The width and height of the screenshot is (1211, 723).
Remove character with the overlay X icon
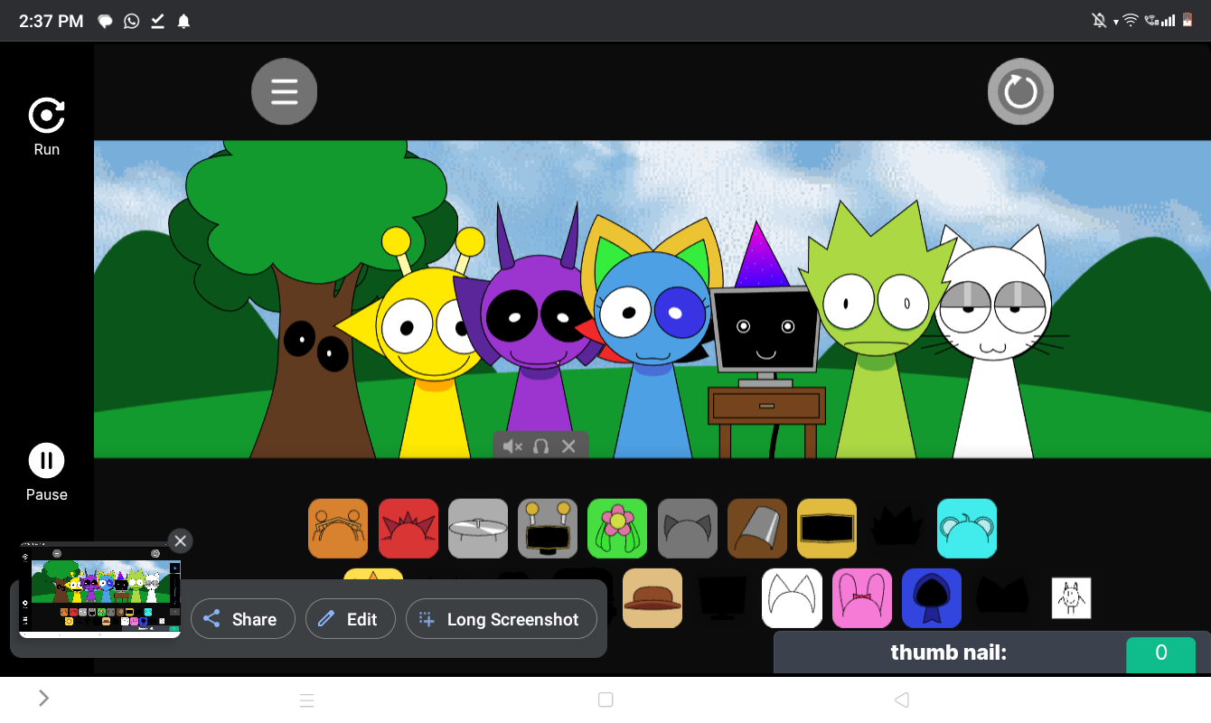pyautogui.click(x=568, y=446)
